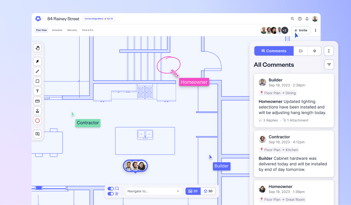Screen dimensions: 351x205
Task: Open the Warranty tab
Action: 72,30
